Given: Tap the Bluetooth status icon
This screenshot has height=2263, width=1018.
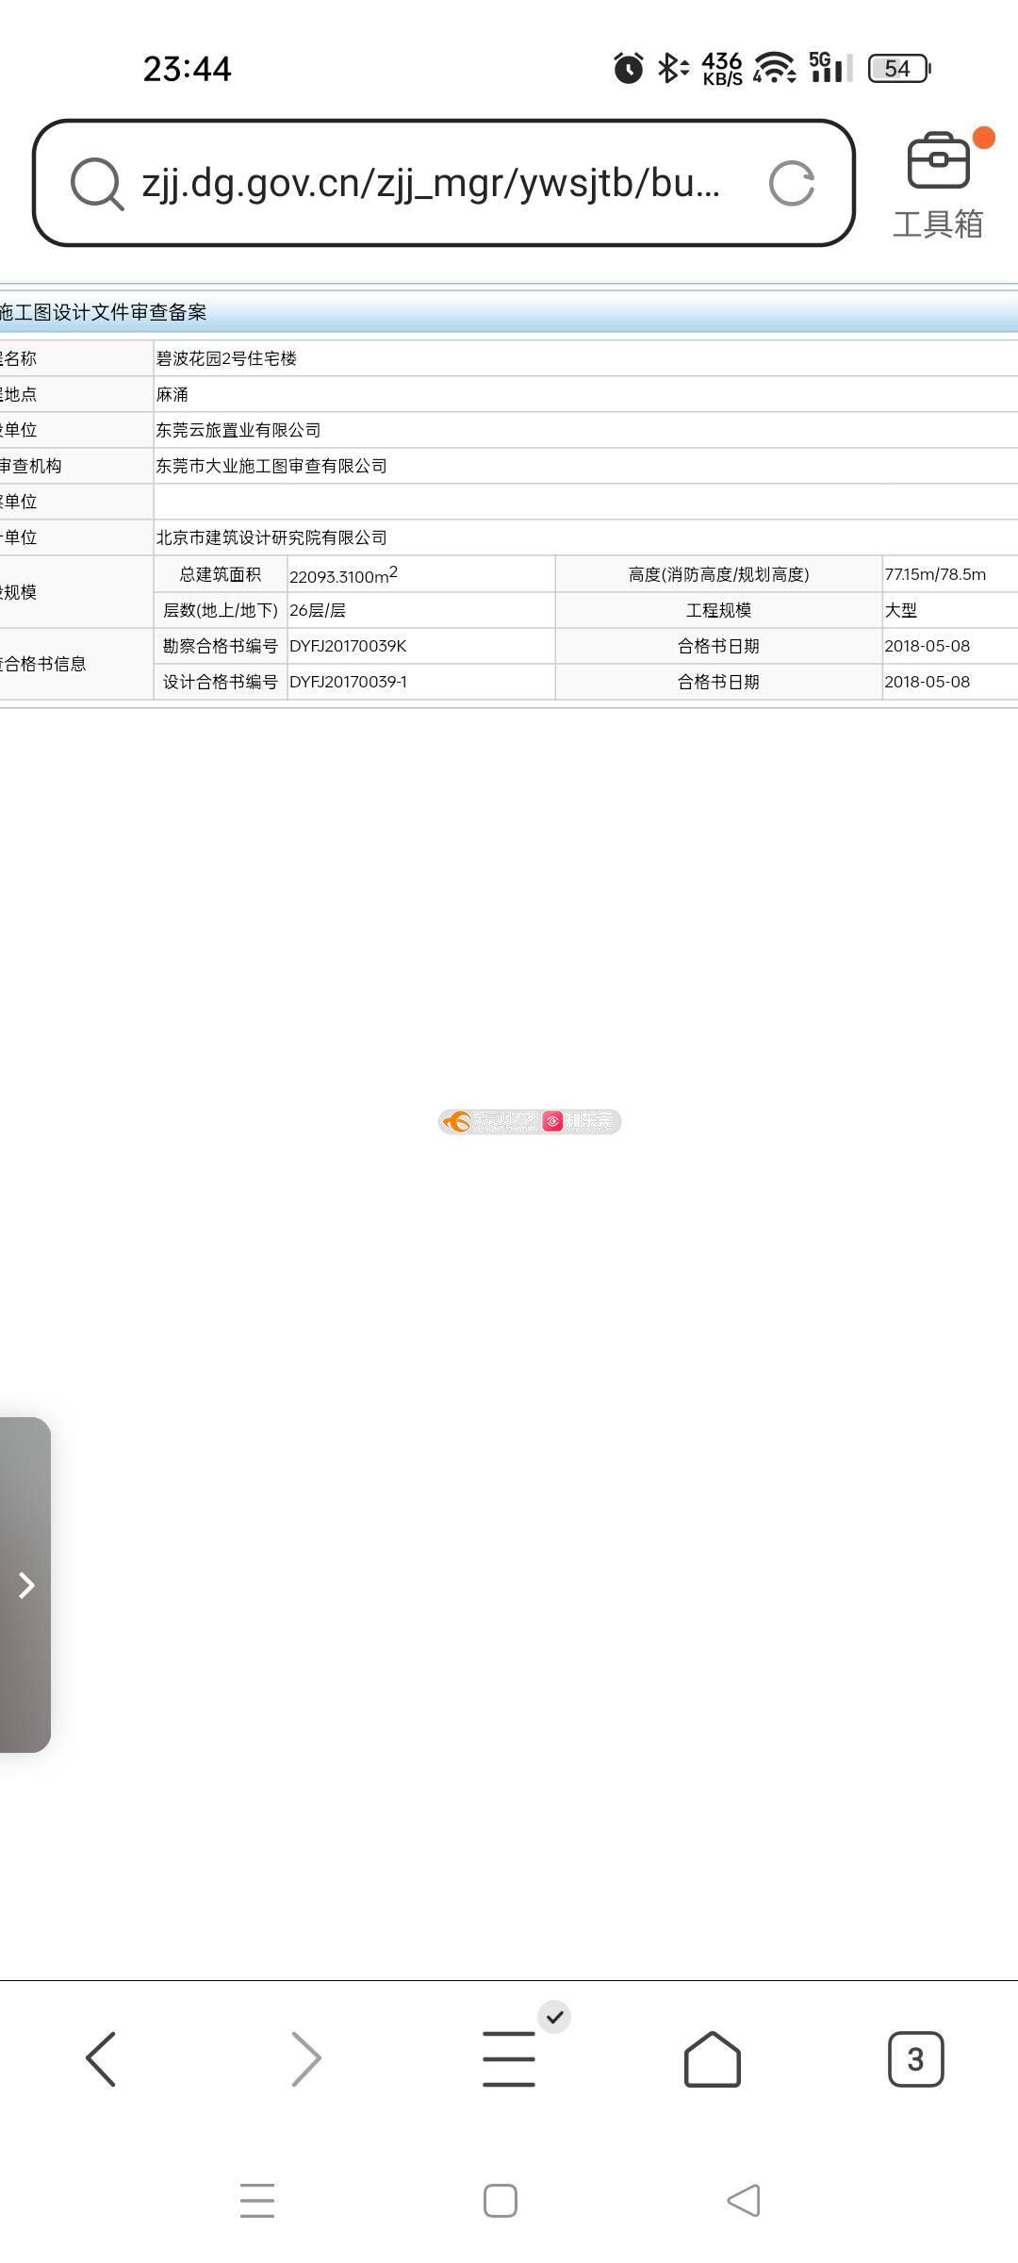Looking at the screenshot, I should pyautogui.click(x=672, y=68).
